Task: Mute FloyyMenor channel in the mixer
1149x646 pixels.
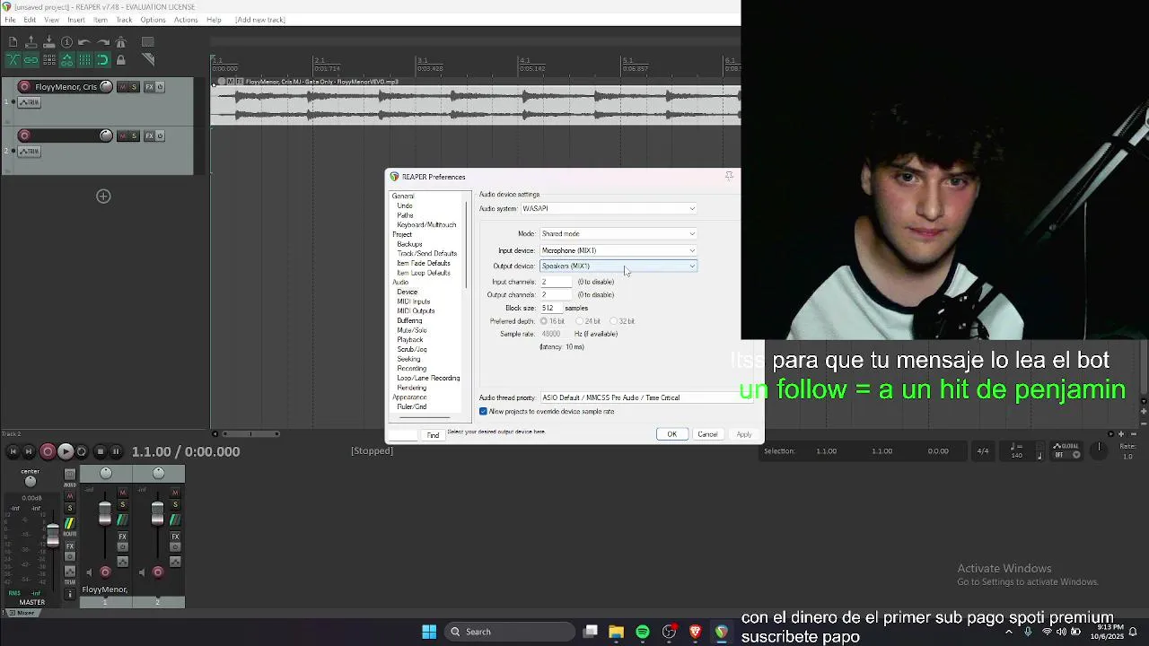Action: (x=123, y=493)
